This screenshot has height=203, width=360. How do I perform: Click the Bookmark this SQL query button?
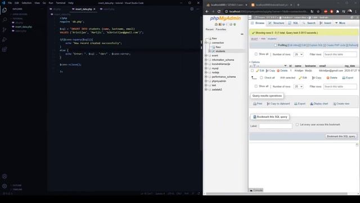point(341,136)
